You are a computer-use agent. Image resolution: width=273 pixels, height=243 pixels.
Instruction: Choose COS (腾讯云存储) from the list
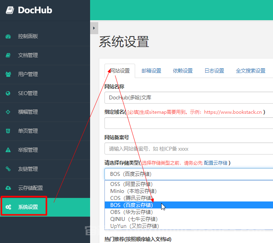coord(189,198)
